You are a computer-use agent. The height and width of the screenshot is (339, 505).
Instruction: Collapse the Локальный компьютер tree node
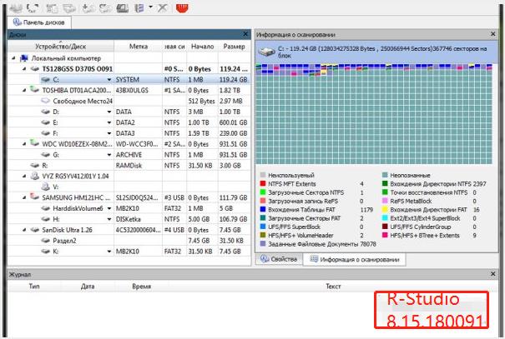(x=12, y=58)
